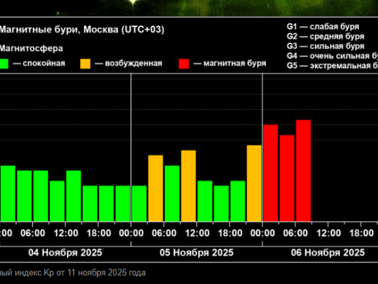The width and height of the screenshot is (378, 284).
Task: Click the '06 Ноября 2025' date label
Action: tap(328, 253)
